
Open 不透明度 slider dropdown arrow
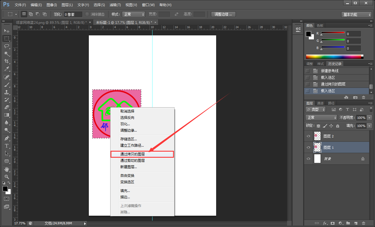(x=369, y=118)
